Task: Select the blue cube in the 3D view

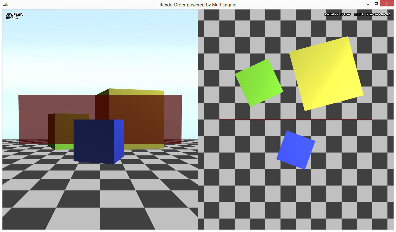Action: [98, 142]
